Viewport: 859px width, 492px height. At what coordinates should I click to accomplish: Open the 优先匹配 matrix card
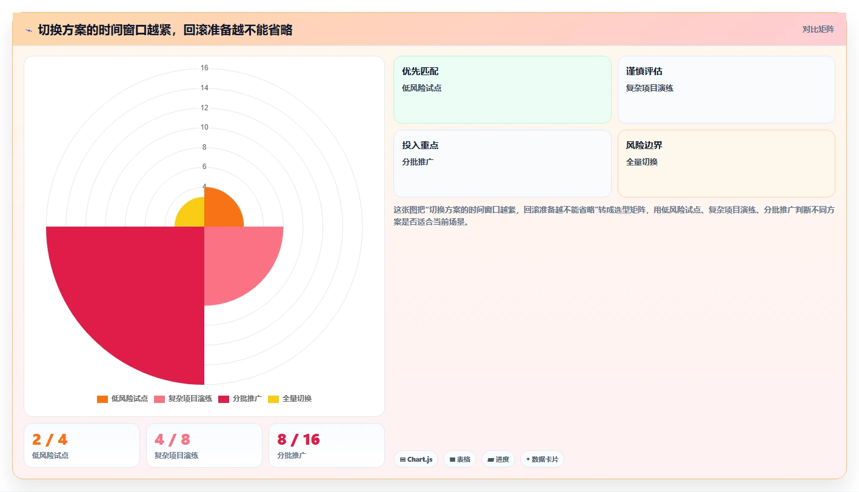pos(503,90)
